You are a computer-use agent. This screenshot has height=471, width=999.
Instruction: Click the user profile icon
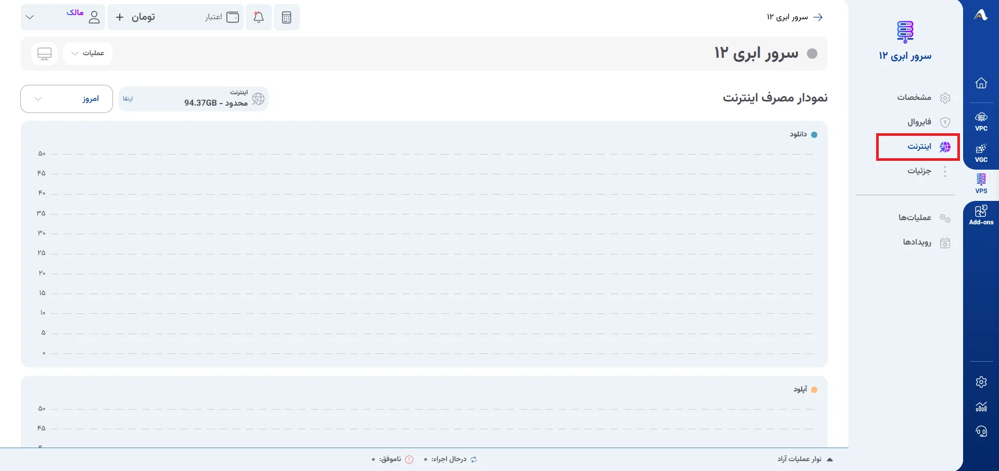(94, 17)
